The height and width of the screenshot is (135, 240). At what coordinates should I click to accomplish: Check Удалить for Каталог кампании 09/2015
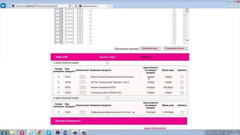coord(182,87)
